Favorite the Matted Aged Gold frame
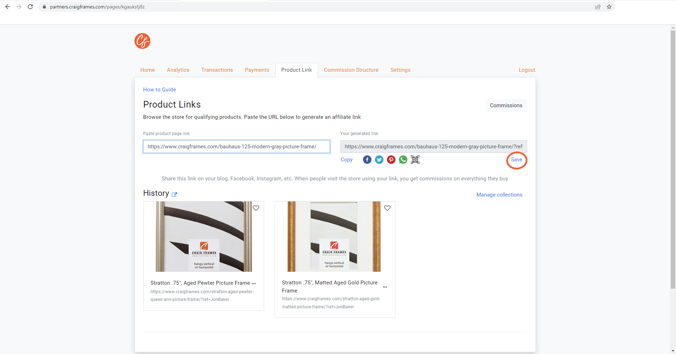The width and height of the screenshot is (676, 354). coord(387,208)
